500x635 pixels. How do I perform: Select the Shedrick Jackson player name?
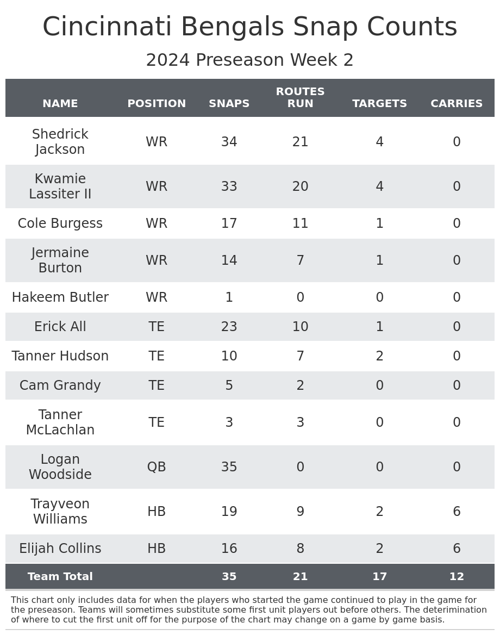[60, 142]
